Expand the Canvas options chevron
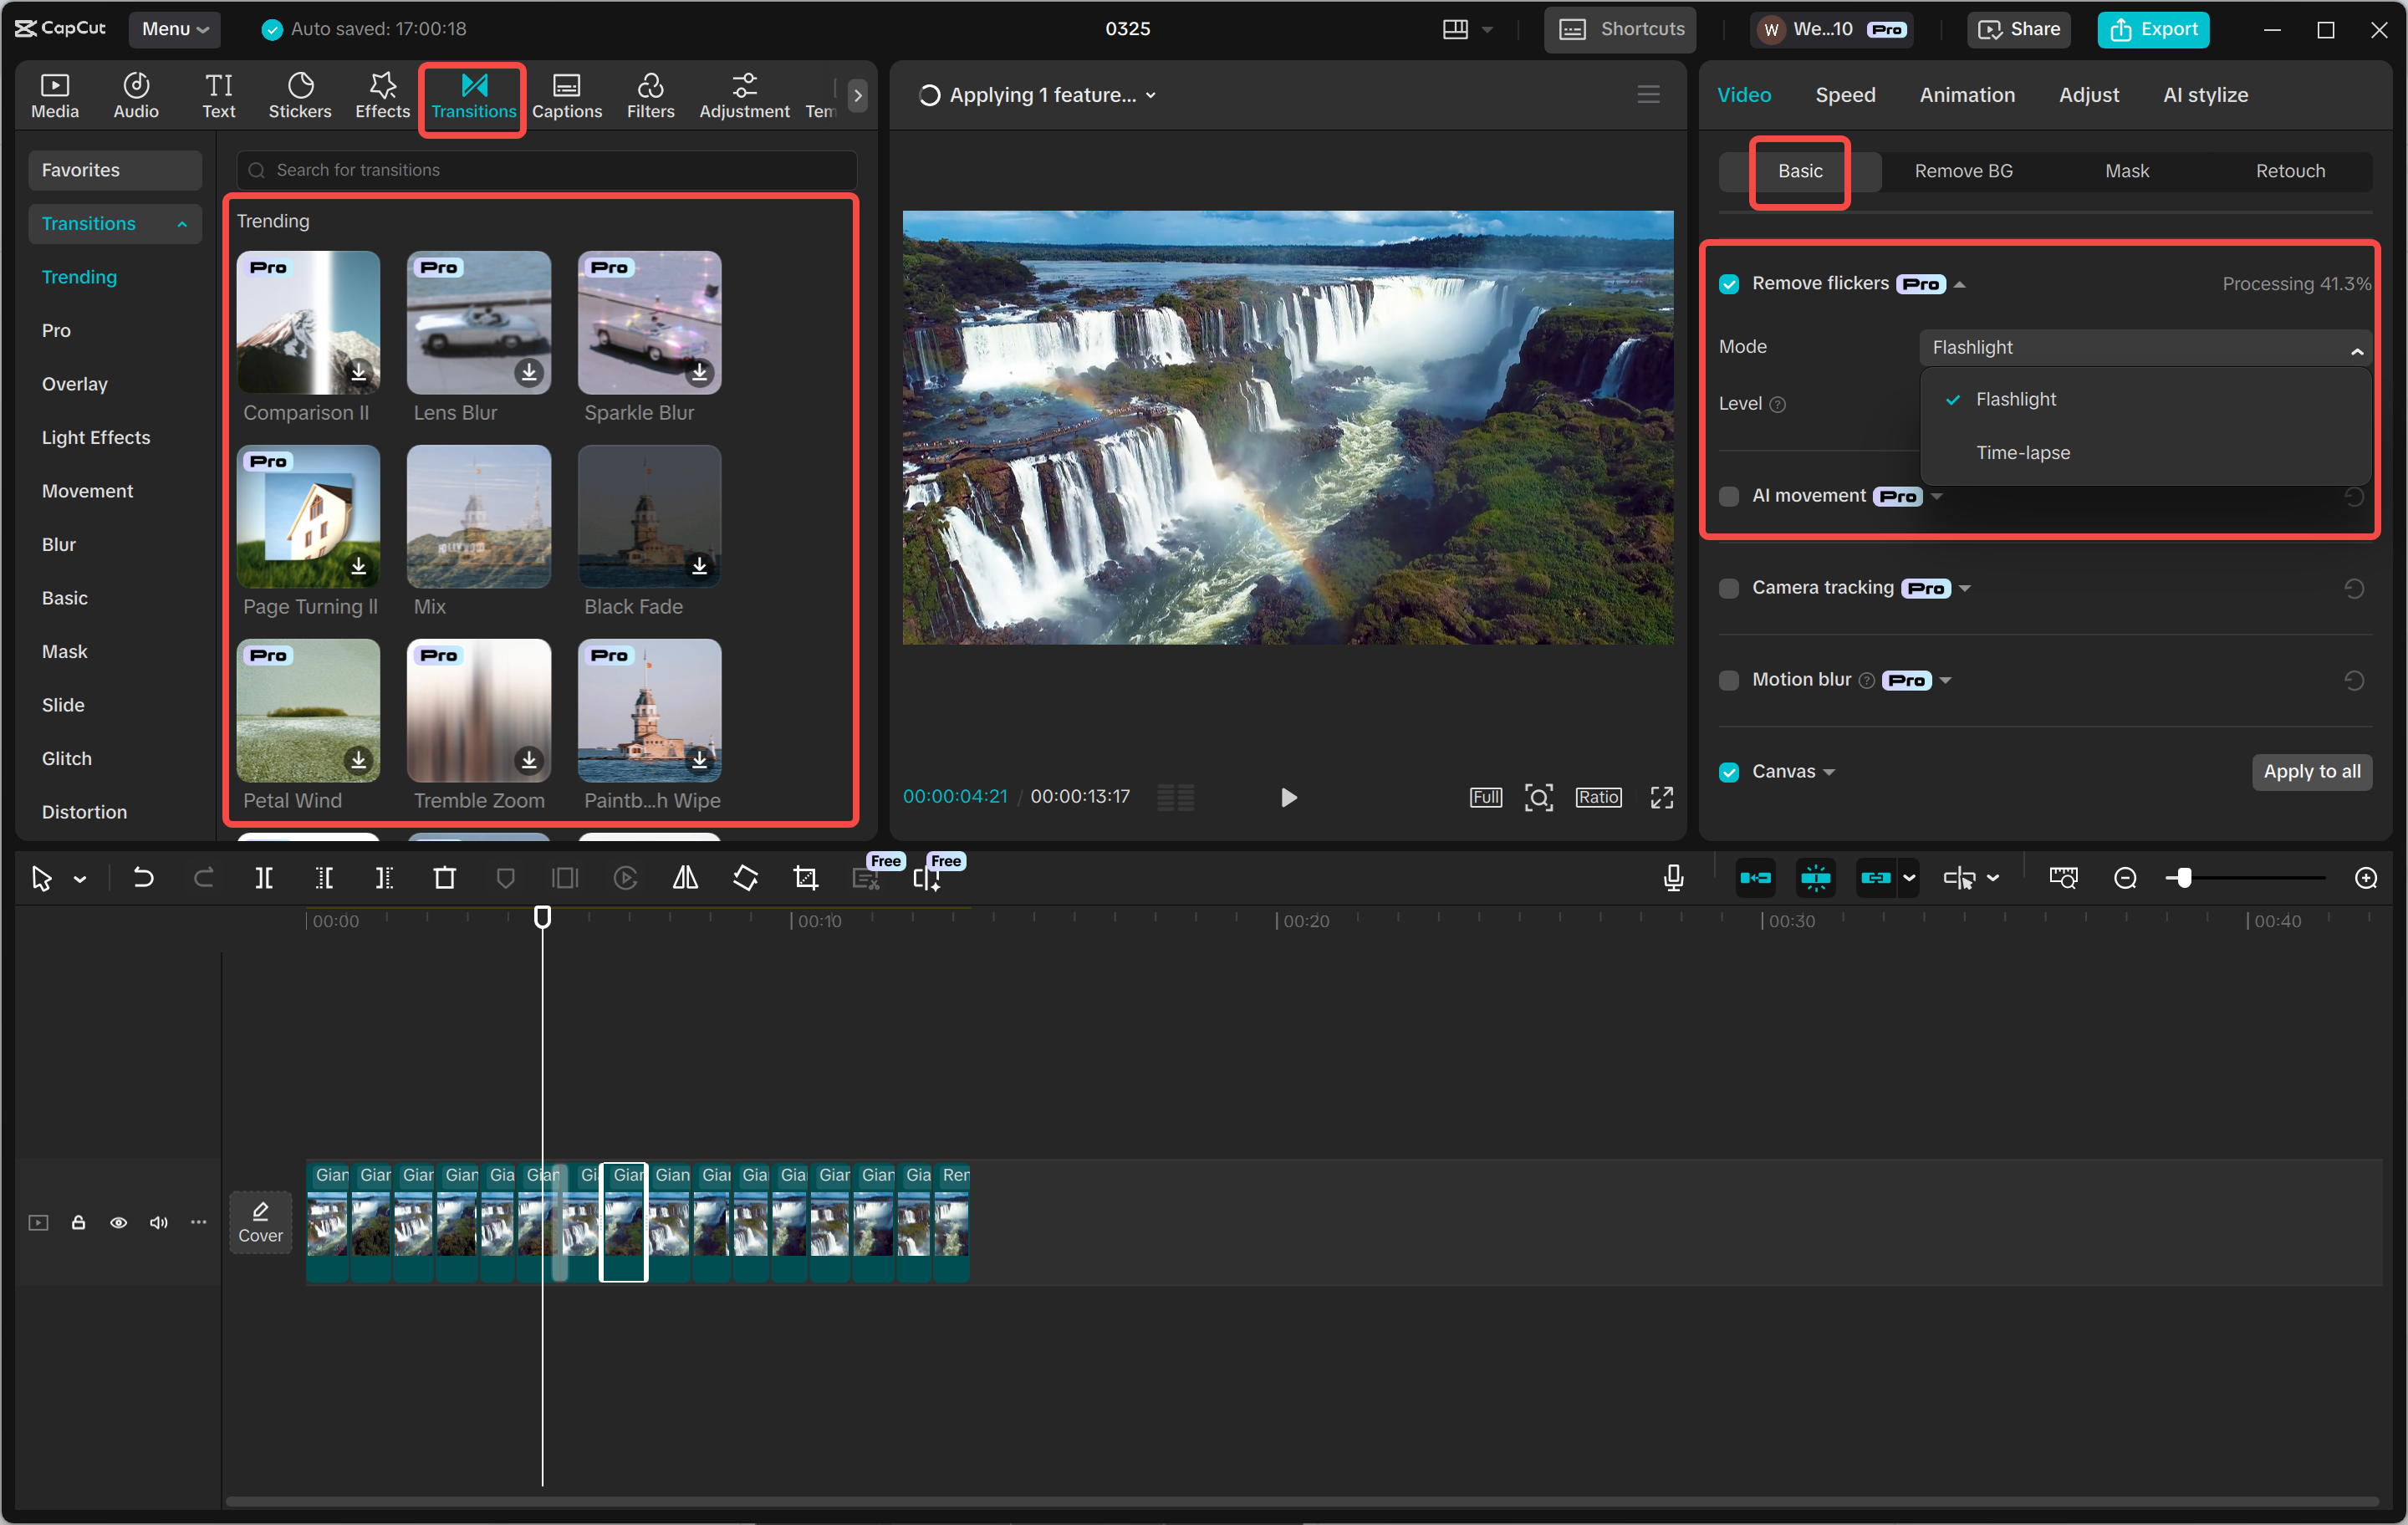 pyautogui.click(x=1831, y=771)
